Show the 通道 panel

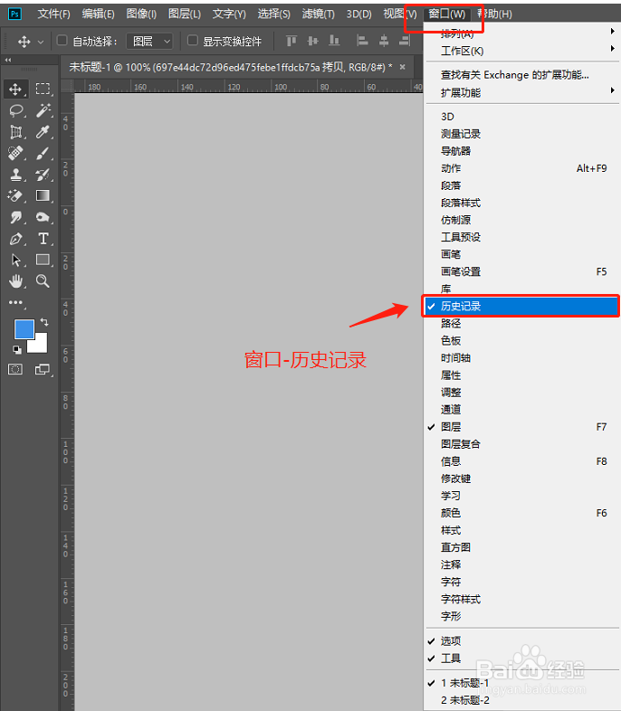521,410
